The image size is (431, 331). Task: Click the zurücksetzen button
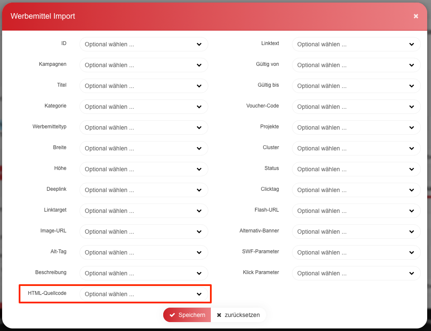pyautogui.click(x=238, y=315)
